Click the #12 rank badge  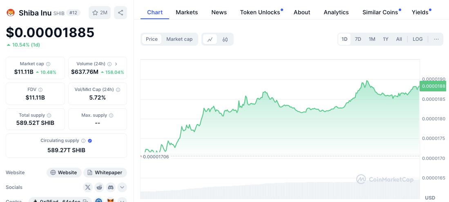point(73,13)
